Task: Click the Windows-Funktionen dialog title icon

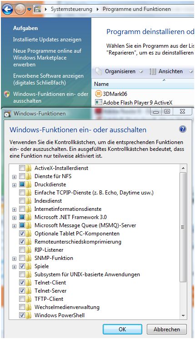Action: [7, 114]
